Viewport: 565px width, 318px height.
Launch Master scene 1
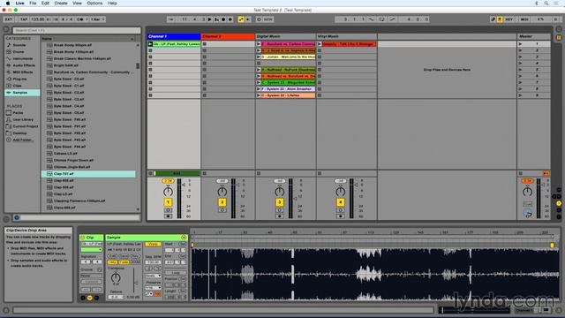520,44
